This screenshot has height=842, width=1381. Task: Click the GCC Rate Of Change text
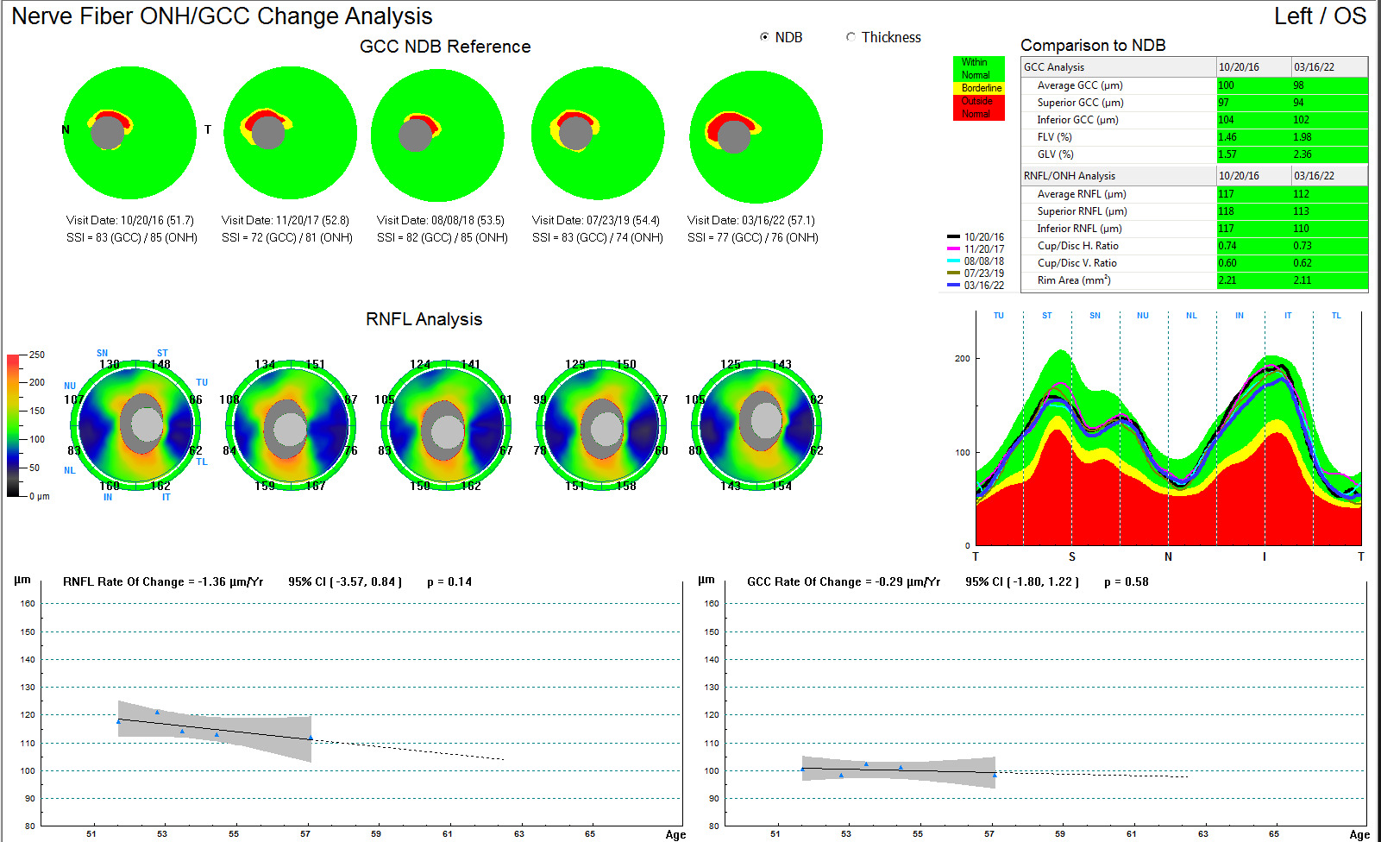tap(844, 581)
